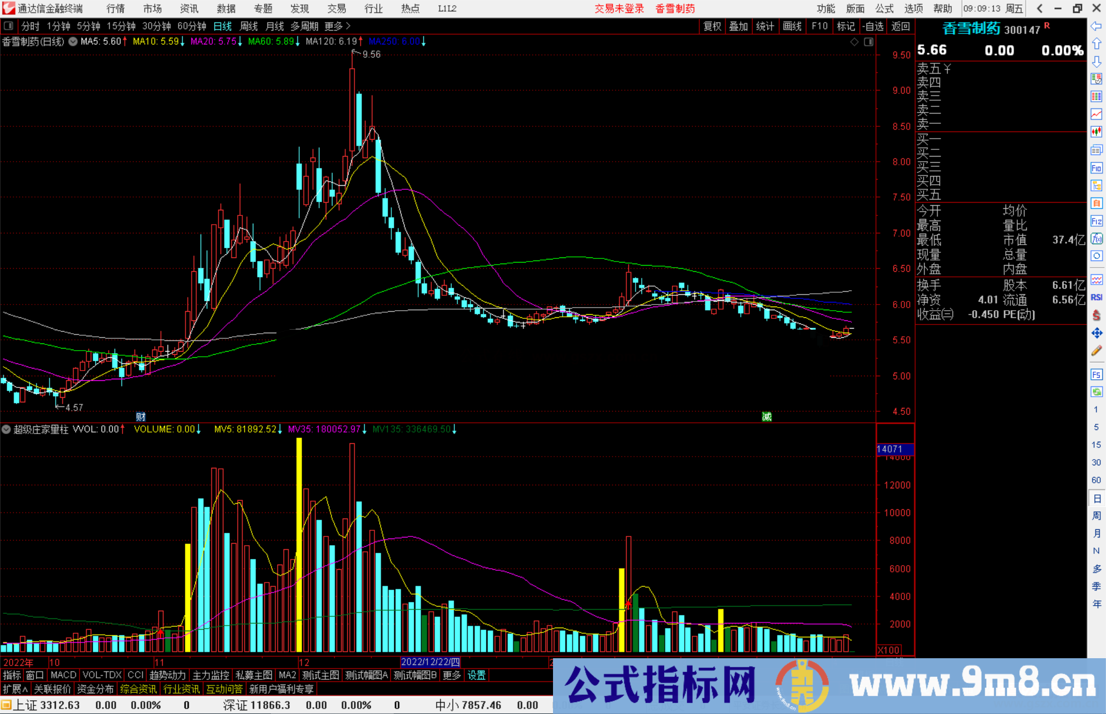Viewport: 1106px width, 714px height.
Task: Open the formula f(x) sidebar icon
Action: [x=1096, y=239]
